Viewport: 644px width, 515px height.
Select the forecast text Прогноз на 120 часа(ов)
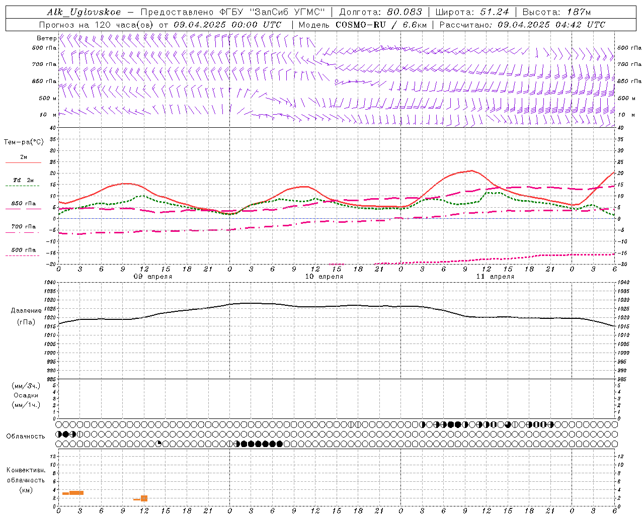(97, 25)
